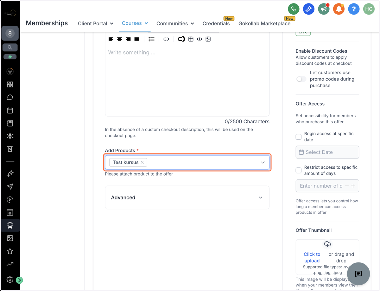Open the Add Products dropdown arrow
Screen dimensions: 380x291
click(x=263, y=162)
